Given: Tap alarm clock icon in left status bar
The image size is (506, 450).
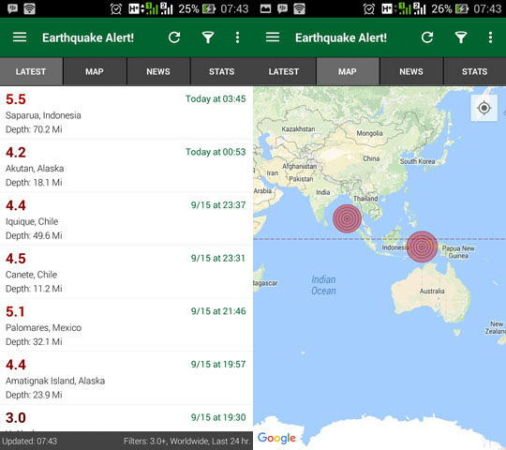Looking at the screenshot, I should click(116, 8).
